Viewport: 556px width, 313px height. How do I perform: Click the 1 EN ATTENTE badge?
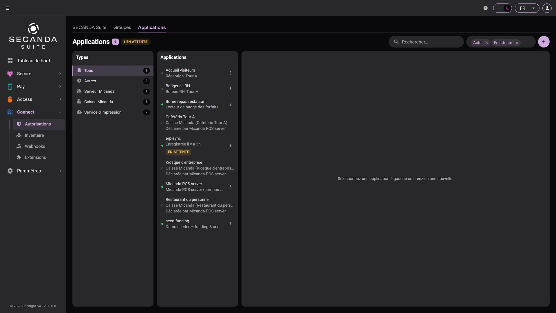pyautogui.click(x=135, y=42)
